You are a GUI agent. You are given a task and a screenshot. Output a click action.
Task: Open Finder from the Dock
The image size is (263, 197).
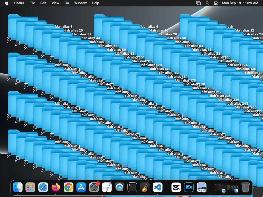18,187
